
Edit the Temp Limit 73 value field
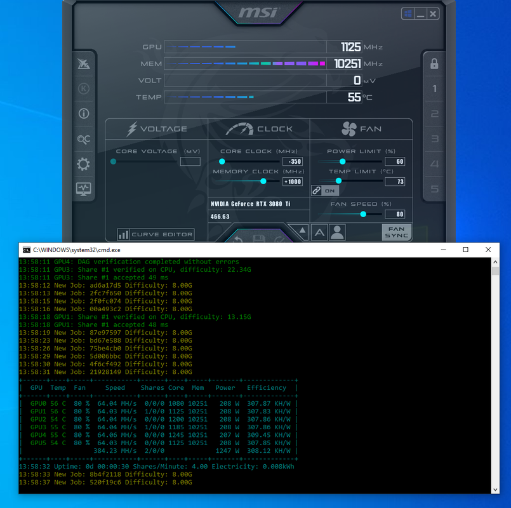pos(395,182)
